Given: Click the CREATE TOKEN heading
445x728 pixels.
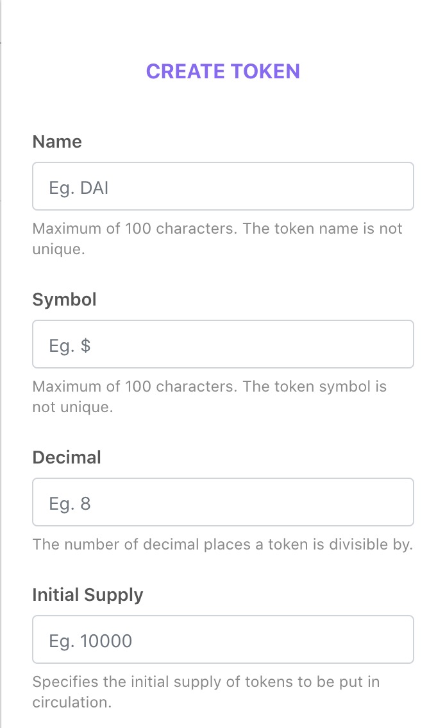Looking at the screenshot, I should (x=222, y=71).
